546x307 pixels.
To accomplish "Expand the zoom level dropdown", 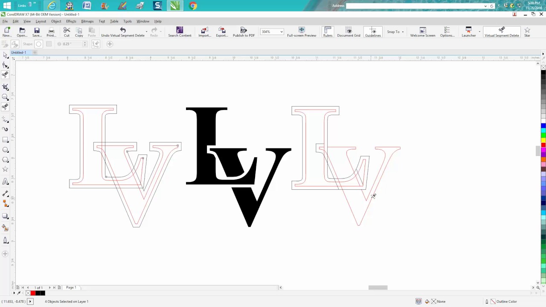I will tap(282, 32).
